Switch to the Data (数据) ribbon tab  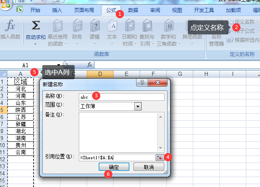click(133, 10)
